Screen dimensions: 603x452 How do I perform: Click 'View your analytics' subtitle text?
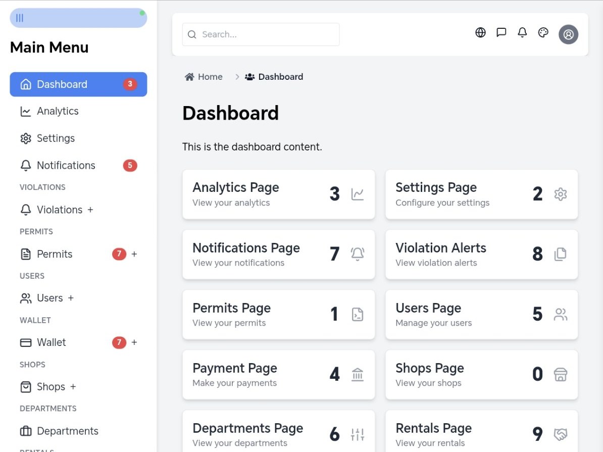click(231, 203)
